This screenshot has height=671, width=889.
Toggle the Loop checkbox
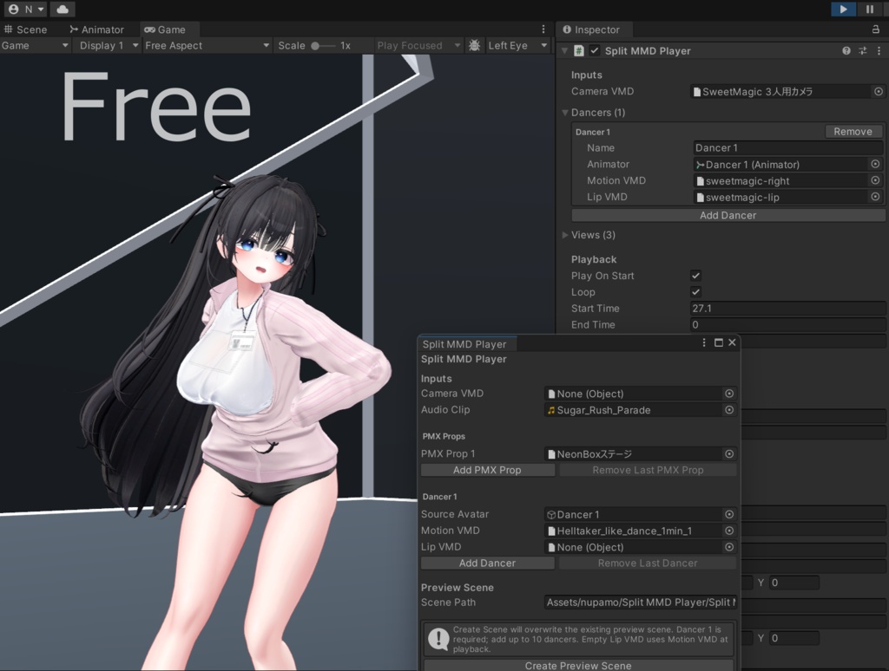point(695,292)
